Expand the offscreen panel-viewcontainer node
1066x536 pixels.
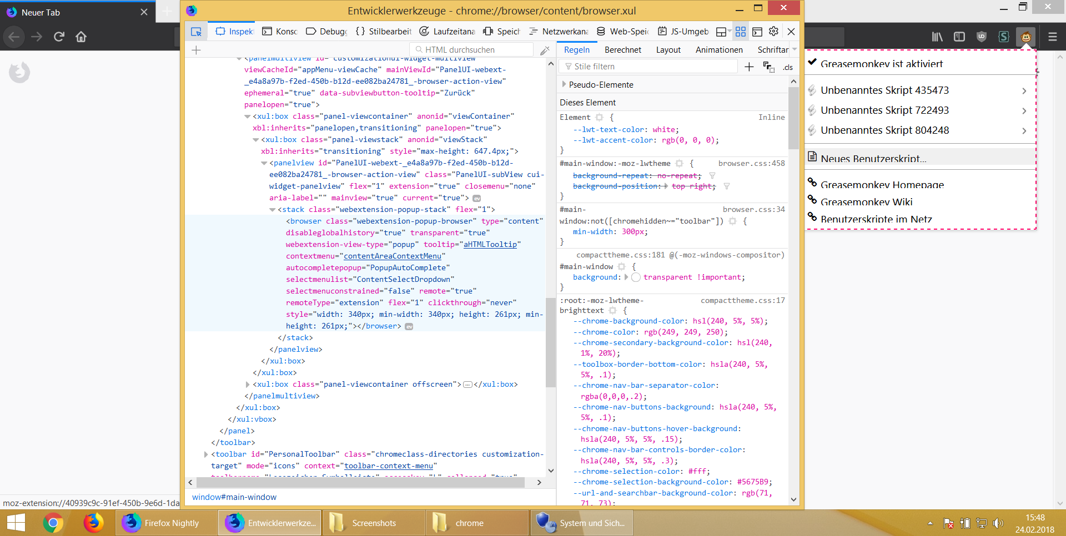tap(248, 385)
